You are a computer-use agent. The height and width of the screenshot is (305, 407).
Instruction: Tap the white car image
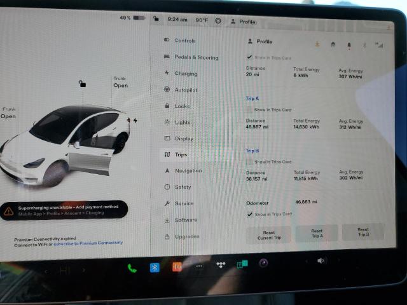pyautogui.click(x=65, y=146)
